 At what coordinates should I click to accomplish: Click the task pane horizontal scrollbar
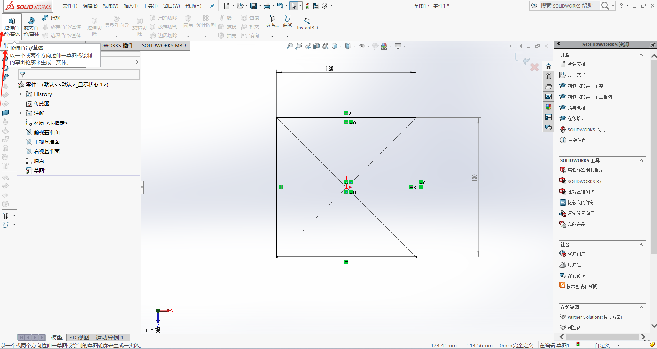click(x=602, y=337)
